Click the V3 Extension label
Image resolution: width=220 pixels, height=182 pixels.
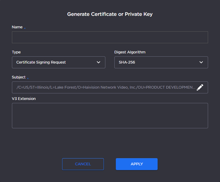pos(24,99)
